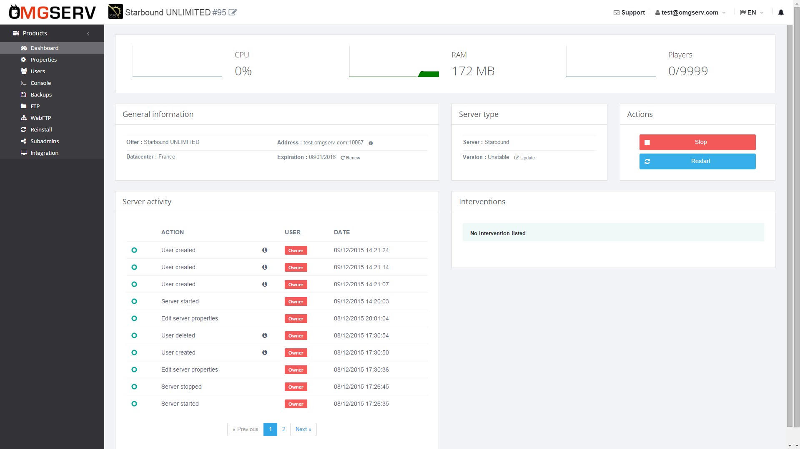The height and width of the screenshot is (449, 800).
Task: Collapse sidebar with Products chevron
Action: coord(88,33)
